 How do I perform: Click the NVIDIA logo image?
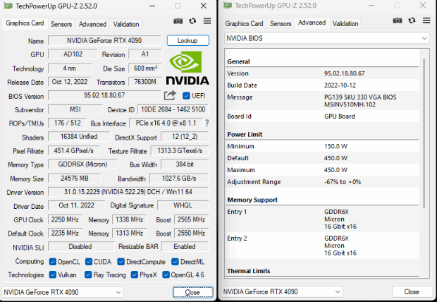tap(187, 68)
